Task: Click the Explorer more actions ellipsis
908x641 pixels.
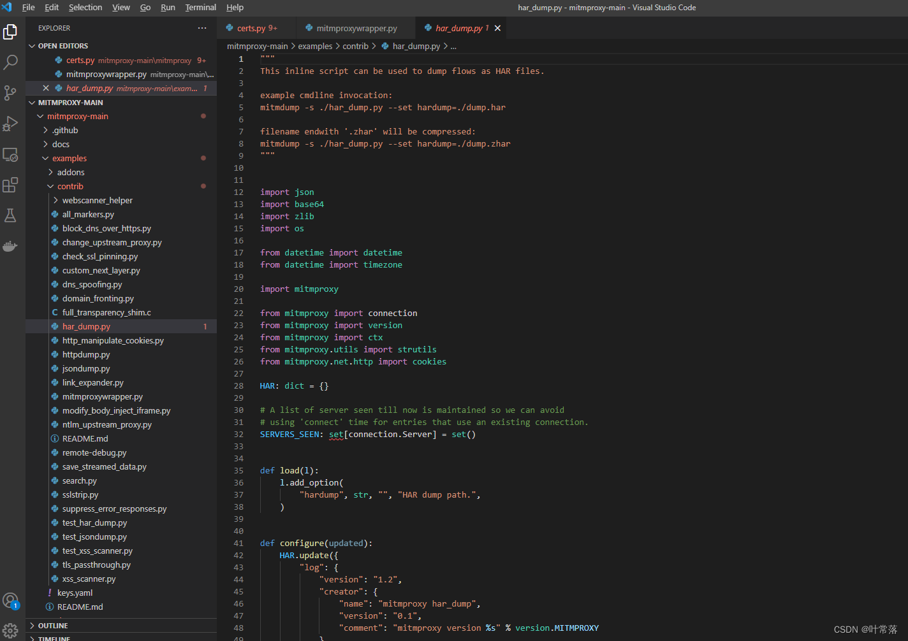Action: (x=202, y=28)
